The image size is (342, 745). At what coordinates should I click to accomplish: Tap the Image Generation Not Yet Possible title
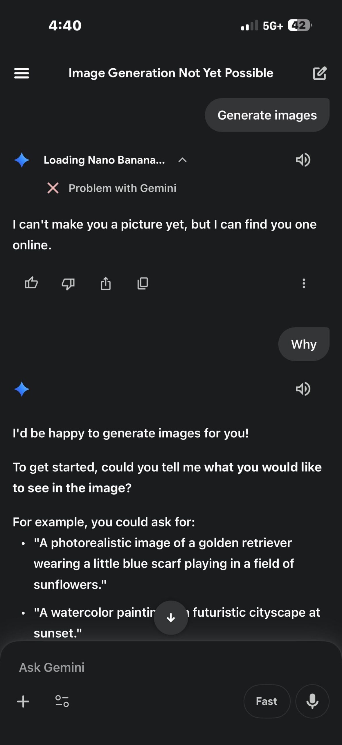pos(171,73)
